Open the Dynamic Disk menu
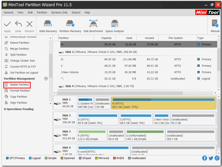Viewport: 222px width, 167px height. [x=59, y=12]
